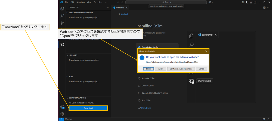
Task: Open the Explorer view in the activity bar
Action: [x=62, y=8]
